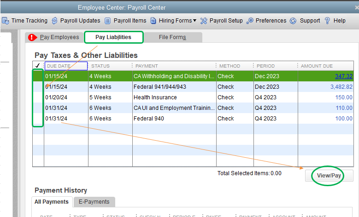Check the Health Insurance row checkbox
This screenshot has height=217, width=359.
click(x=38, y=97)
